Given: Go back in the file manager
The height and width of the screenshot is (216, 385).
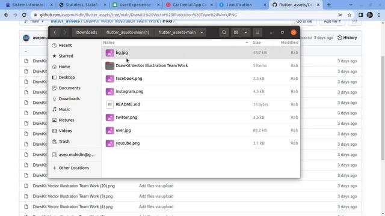Looking at the screenshot, I should [55, 32].
